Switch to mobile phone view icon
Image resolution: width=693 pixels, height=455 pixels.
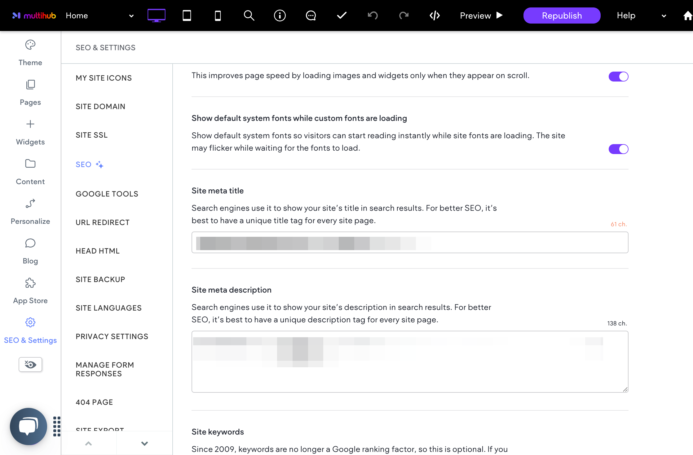tap(218, 15)
